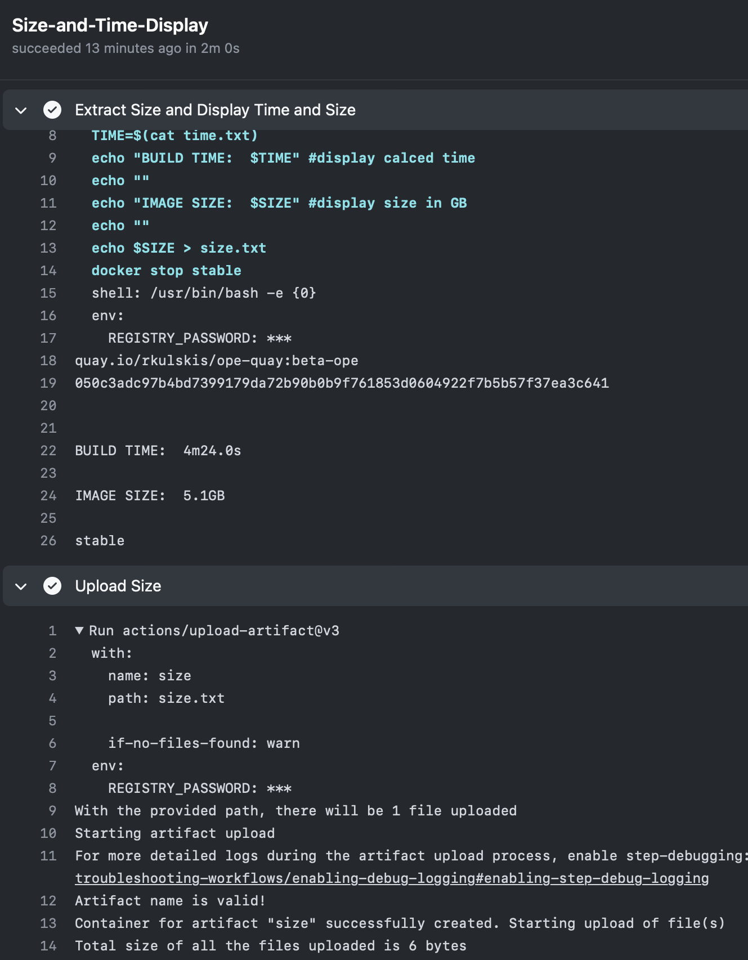The height and width of the screenshot is (960, 748).
Task: Click the IMAGE SIZE: 5.1GB log line
Action: [150, 496]
